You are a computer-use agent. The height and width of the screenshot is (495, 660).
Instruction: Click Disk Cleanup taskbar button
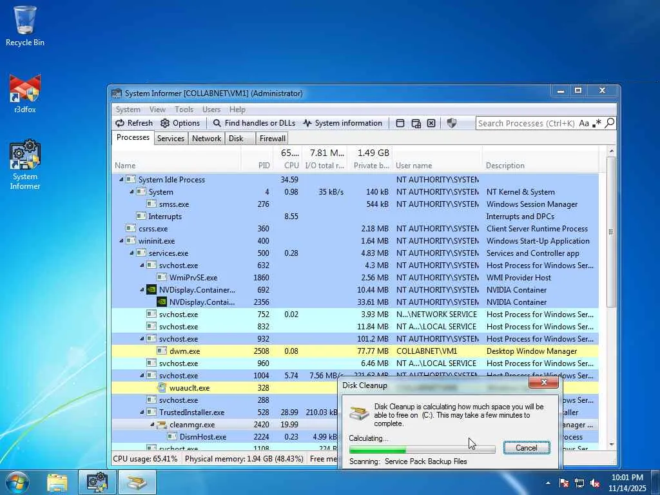pyautogui.click(x=137, y=482)
